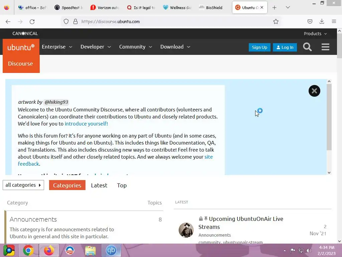This screenshot has width=342, height=257.
Task: Switch to the Is it legal tab
Action: [141, 8]
